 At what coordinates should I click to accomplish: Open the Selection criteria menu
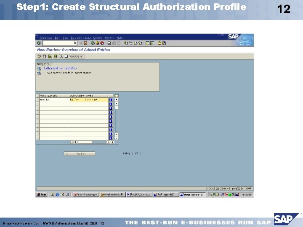click(x=81, y=38)
